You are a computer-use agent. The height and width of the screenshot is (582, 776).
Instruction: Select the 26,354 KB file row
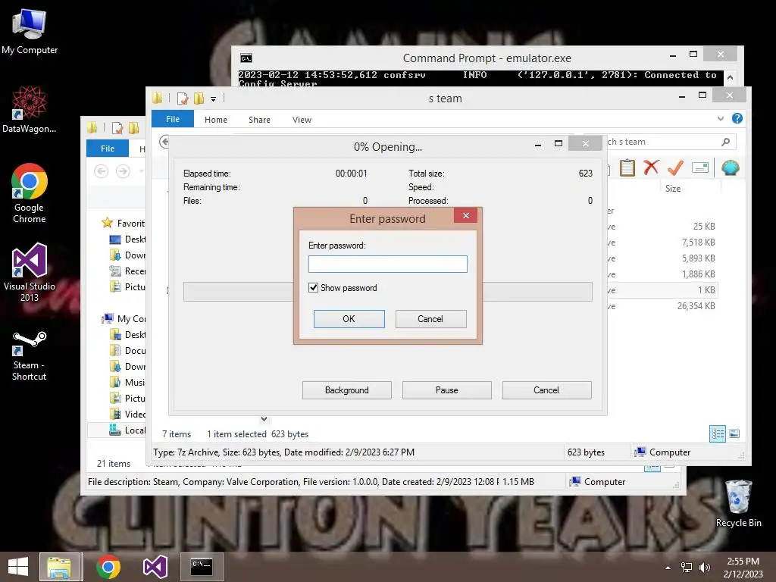click(663, 306)
